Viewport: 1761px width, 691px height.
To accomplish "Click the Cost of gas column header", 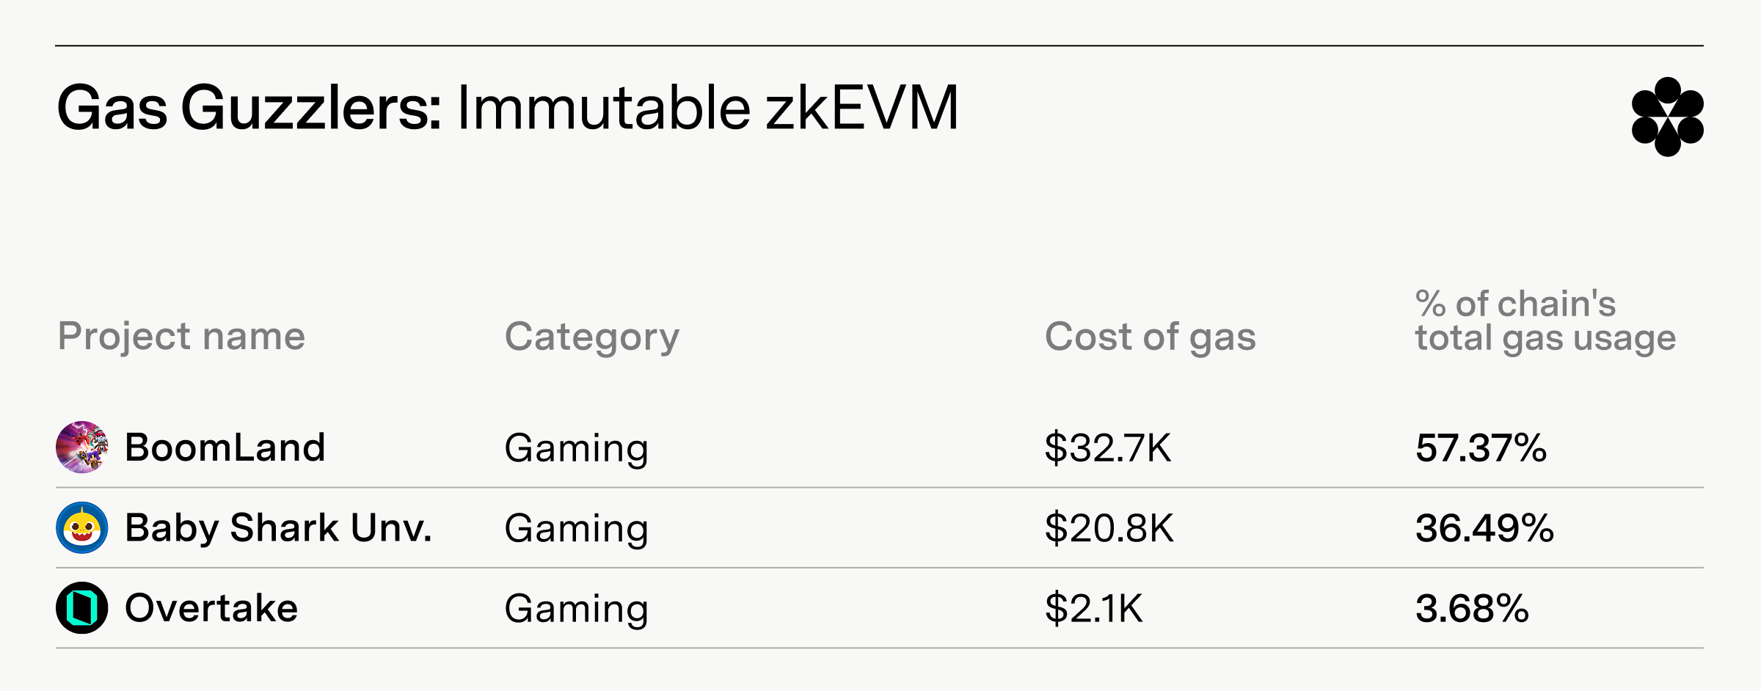I will click(x=1151, y=337).
